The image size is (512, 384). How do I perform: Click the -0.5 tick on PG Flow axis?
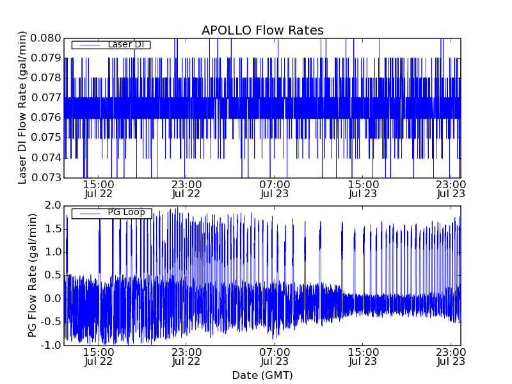(51, 322)
